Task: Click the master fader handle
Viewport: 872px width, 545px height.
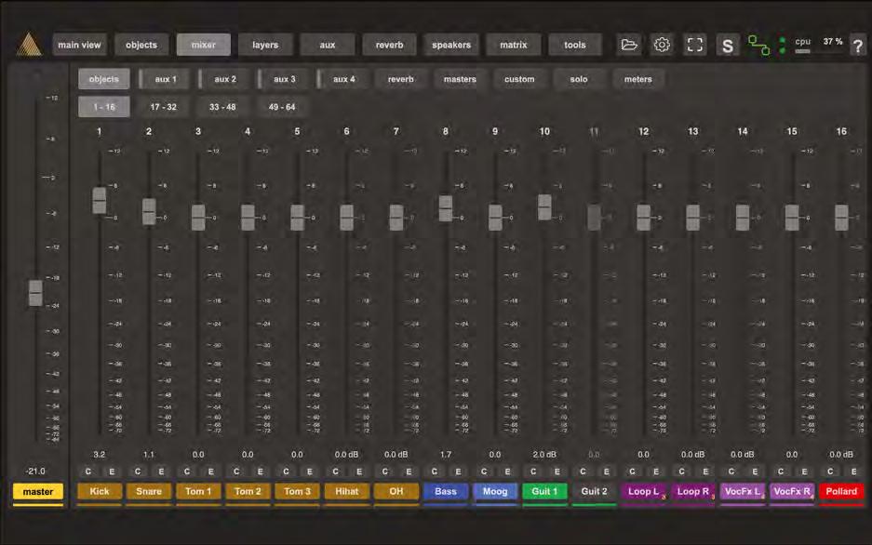Action: (35, 293)
